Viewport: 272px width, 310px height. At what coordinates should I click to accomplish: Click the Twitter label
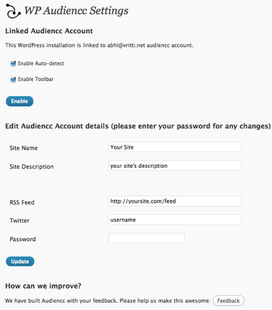click(x=20, y=220)
